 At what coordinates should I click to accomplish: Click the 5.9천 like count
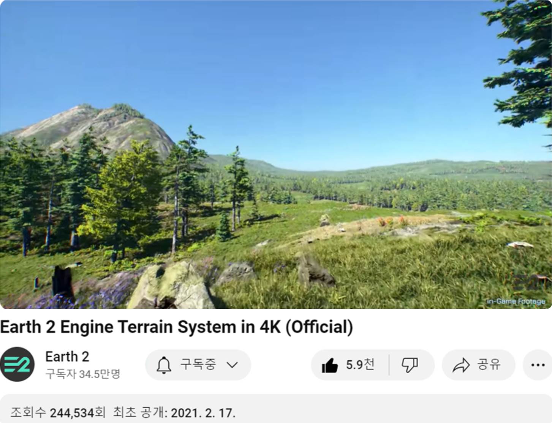point(360,365)
